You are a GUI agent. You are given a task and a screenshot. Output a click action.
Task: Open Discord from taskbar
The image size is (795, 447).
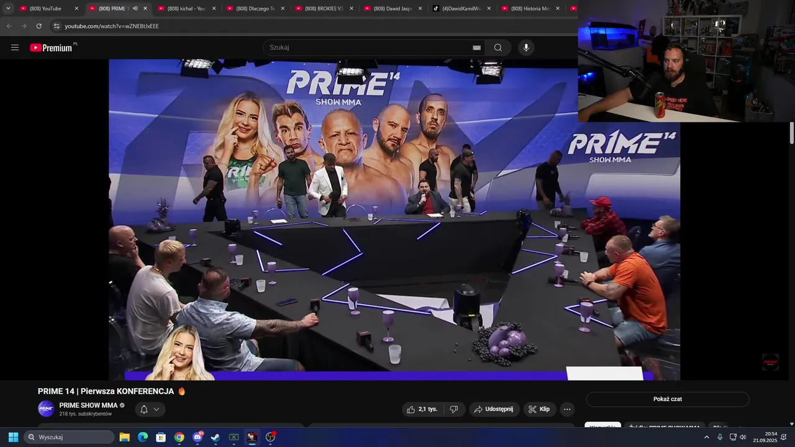click(198, 437)
